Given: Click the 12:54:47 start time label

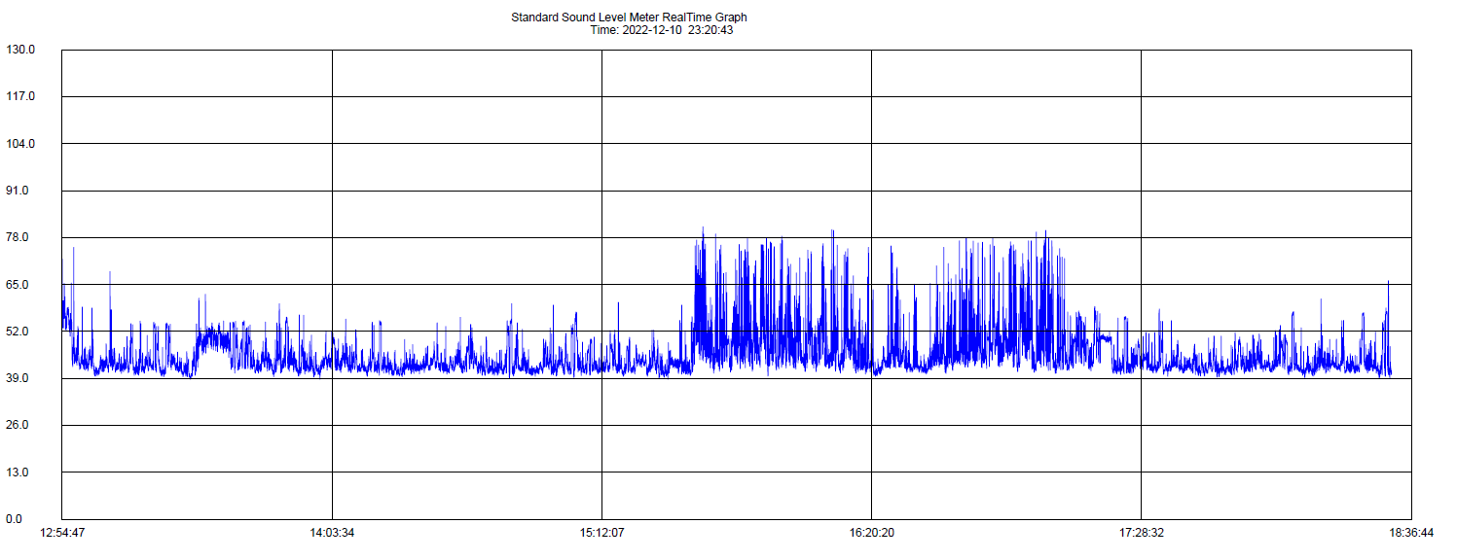Looking at the screenshot, I should (x=62, y=533).
